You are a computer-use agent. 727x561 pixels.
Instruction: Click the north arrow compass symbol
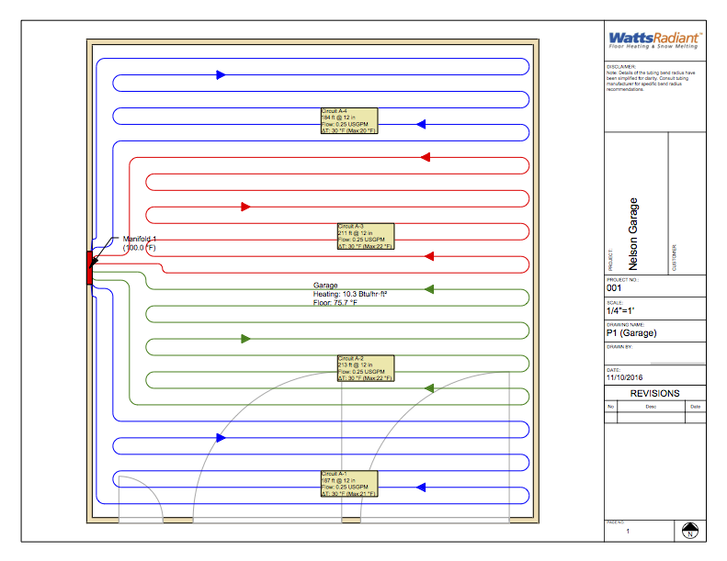pyautogui.click(x=690, y=530)
